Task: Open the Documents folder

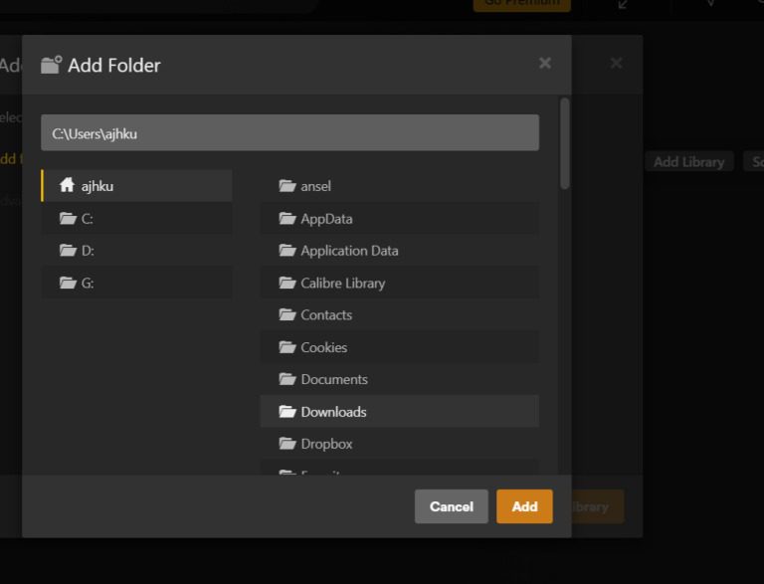Action: pyautogui.click(x=334, y=379)
